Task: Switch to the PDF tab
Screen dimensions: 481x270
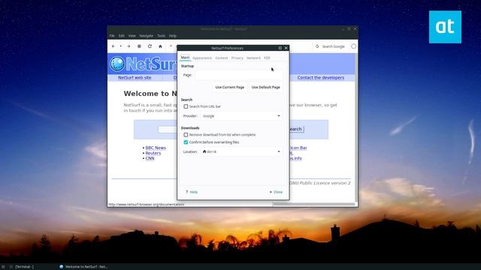Action: click(x=268, y=58)
